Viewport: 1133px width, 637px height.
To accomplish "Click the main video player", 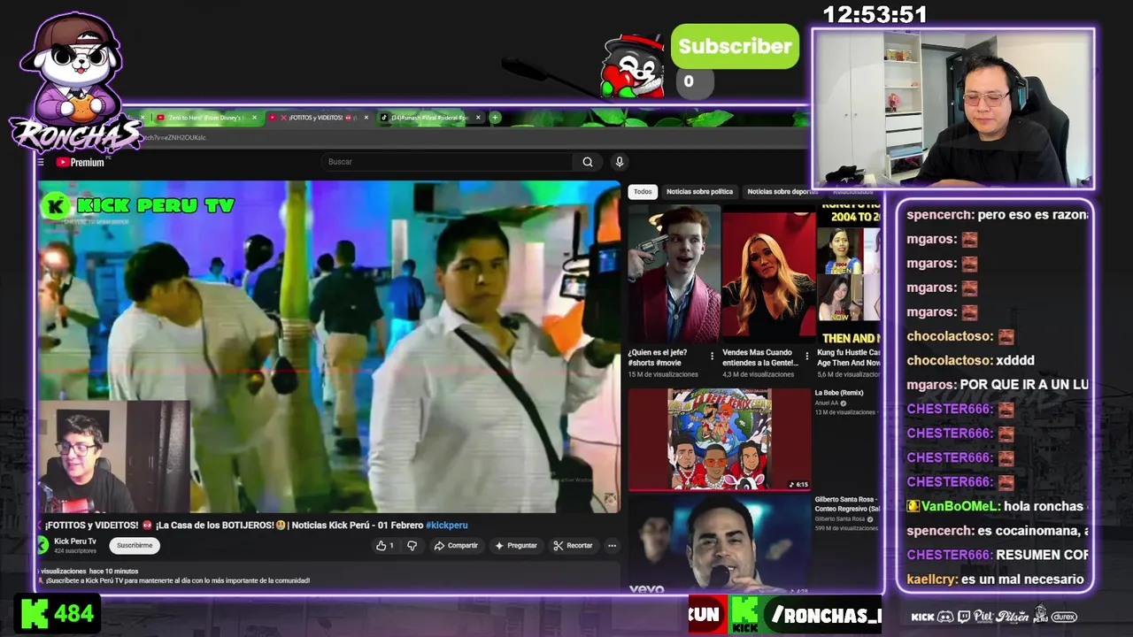I will click(x=328, y=347).
